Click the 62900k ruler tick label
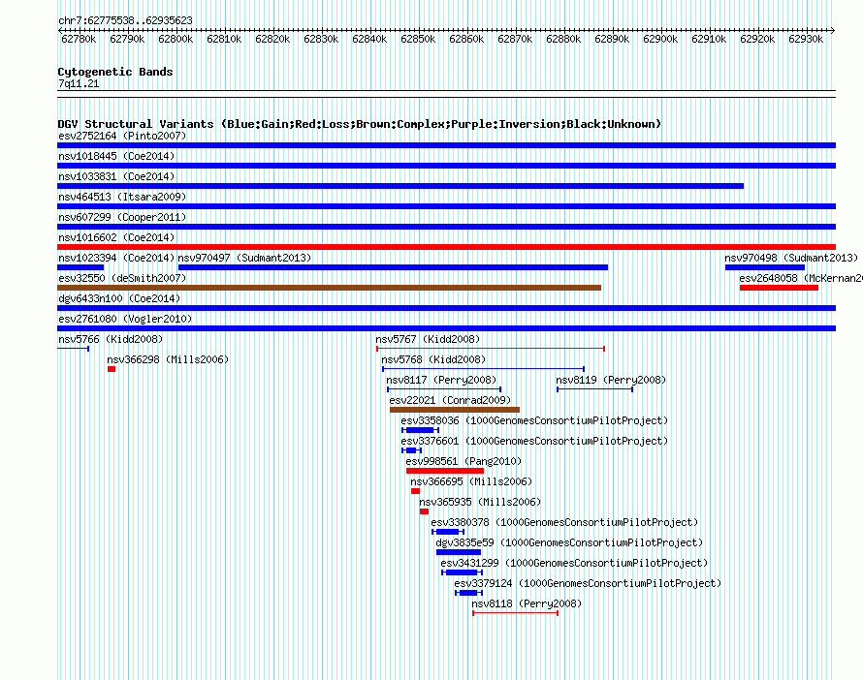863x680 pixels. tap(660, 39)
